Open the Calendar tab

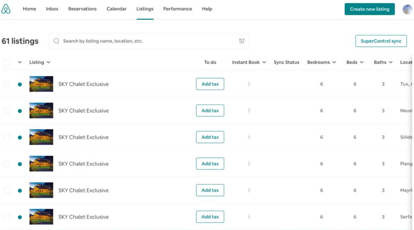[x=116, y=9]
